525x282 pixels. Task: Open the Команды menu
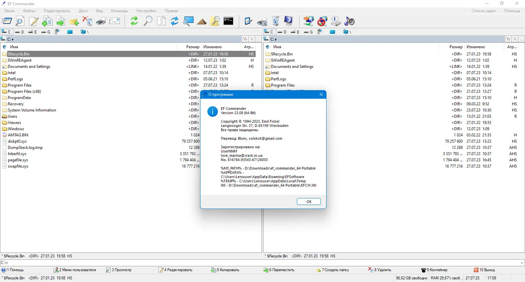[x=119, y=11]
